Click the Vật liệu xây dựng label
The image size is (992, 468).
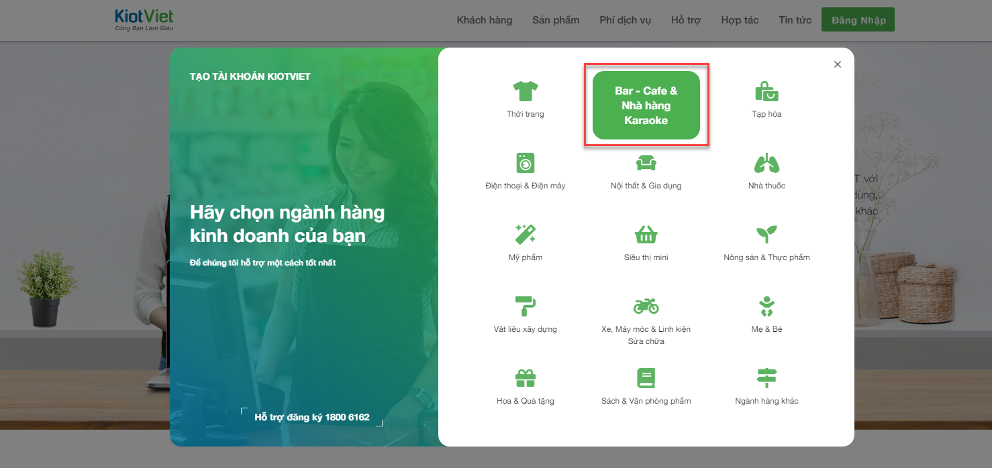[x=526, y=329]
